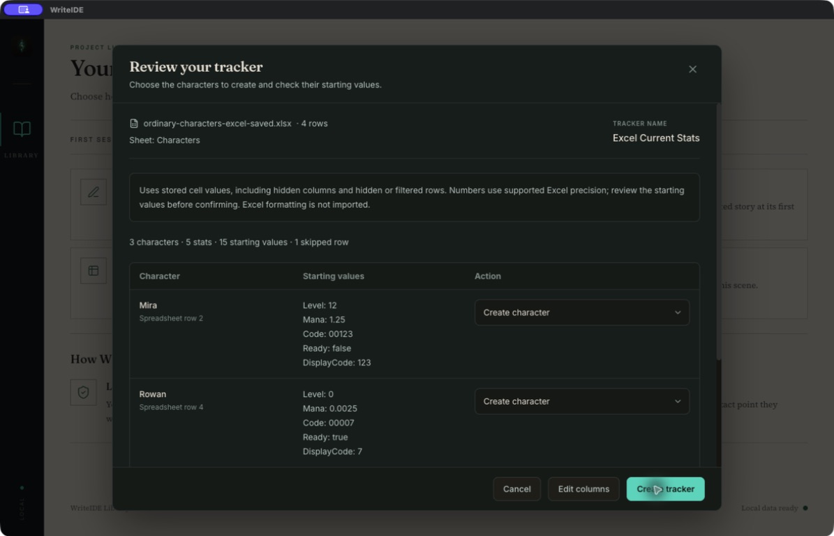Click the Mana: 0.0025 value
834x536 pixels.
click(330, 408)
